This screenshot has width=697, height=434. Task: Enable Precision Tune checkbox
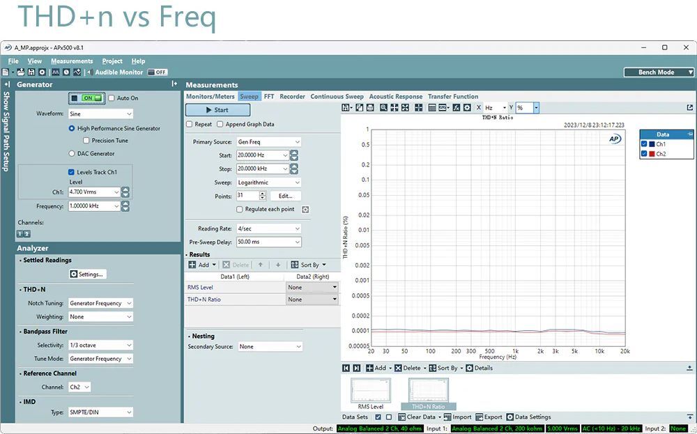(86, 141)
